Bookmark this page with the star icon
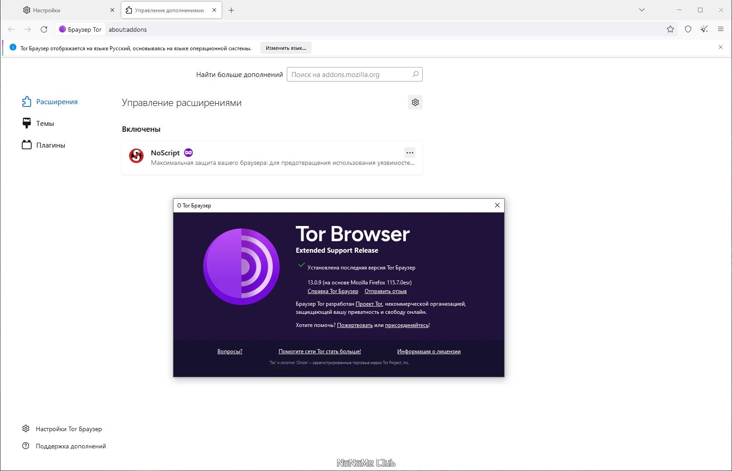Screen dimensions: 732x471 (x=670, y=29)
